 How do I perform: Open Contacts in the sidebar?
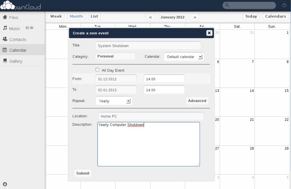(x=18, y=39)
